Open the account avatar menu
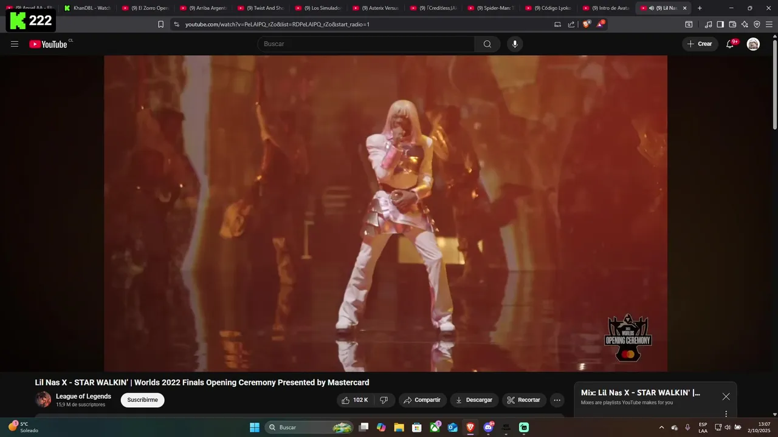 click(753, 44)
